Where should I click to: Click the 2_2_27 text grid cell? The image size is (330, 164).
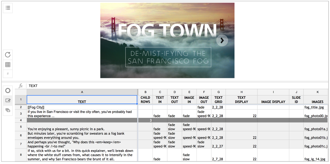(x=218, y=144)
